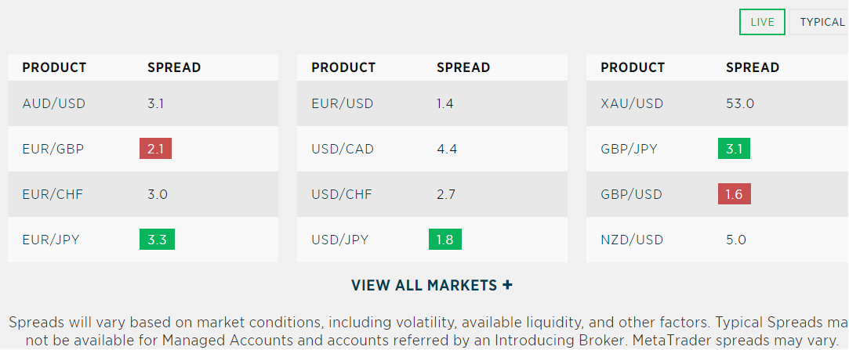
Task: Expand VIEW ALL MARKETS + link
Action: tap(431, 285)
